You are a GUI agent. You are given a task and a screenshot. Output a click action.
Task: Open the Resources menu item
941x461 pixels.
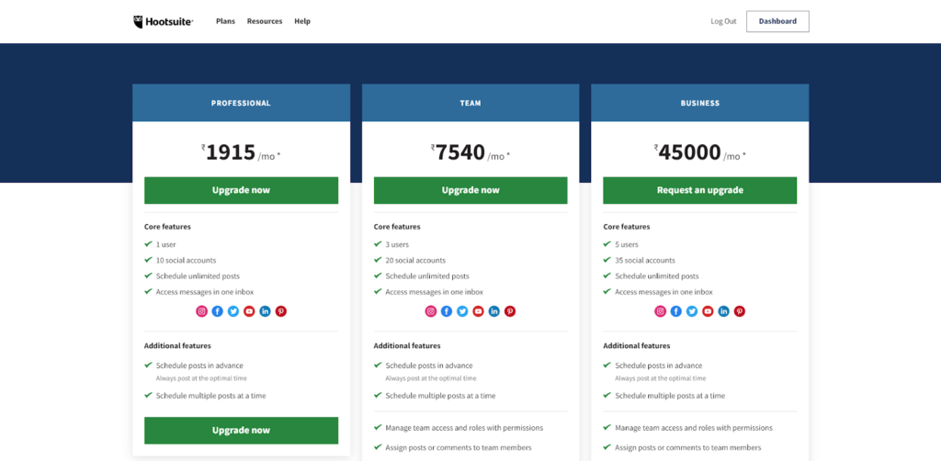click(265, 21)
